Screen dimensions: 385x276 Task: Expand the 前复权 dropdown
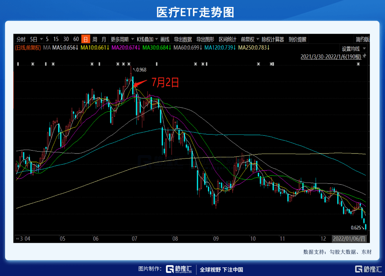(250, 39)
